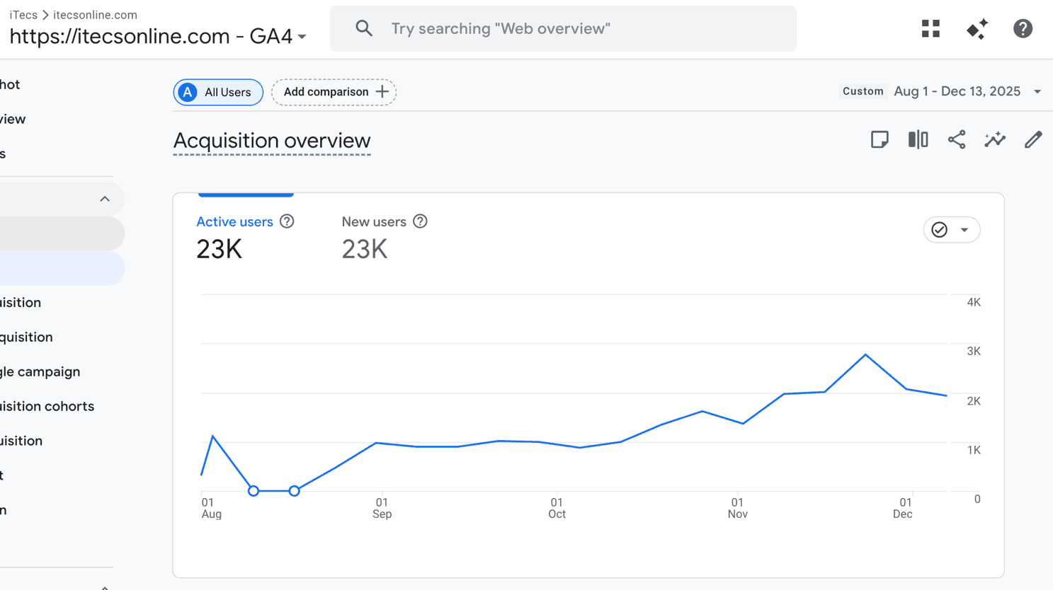Click the itecsonline.com breadcrumb
This screenshot has width=1053, height=590.
95,14
